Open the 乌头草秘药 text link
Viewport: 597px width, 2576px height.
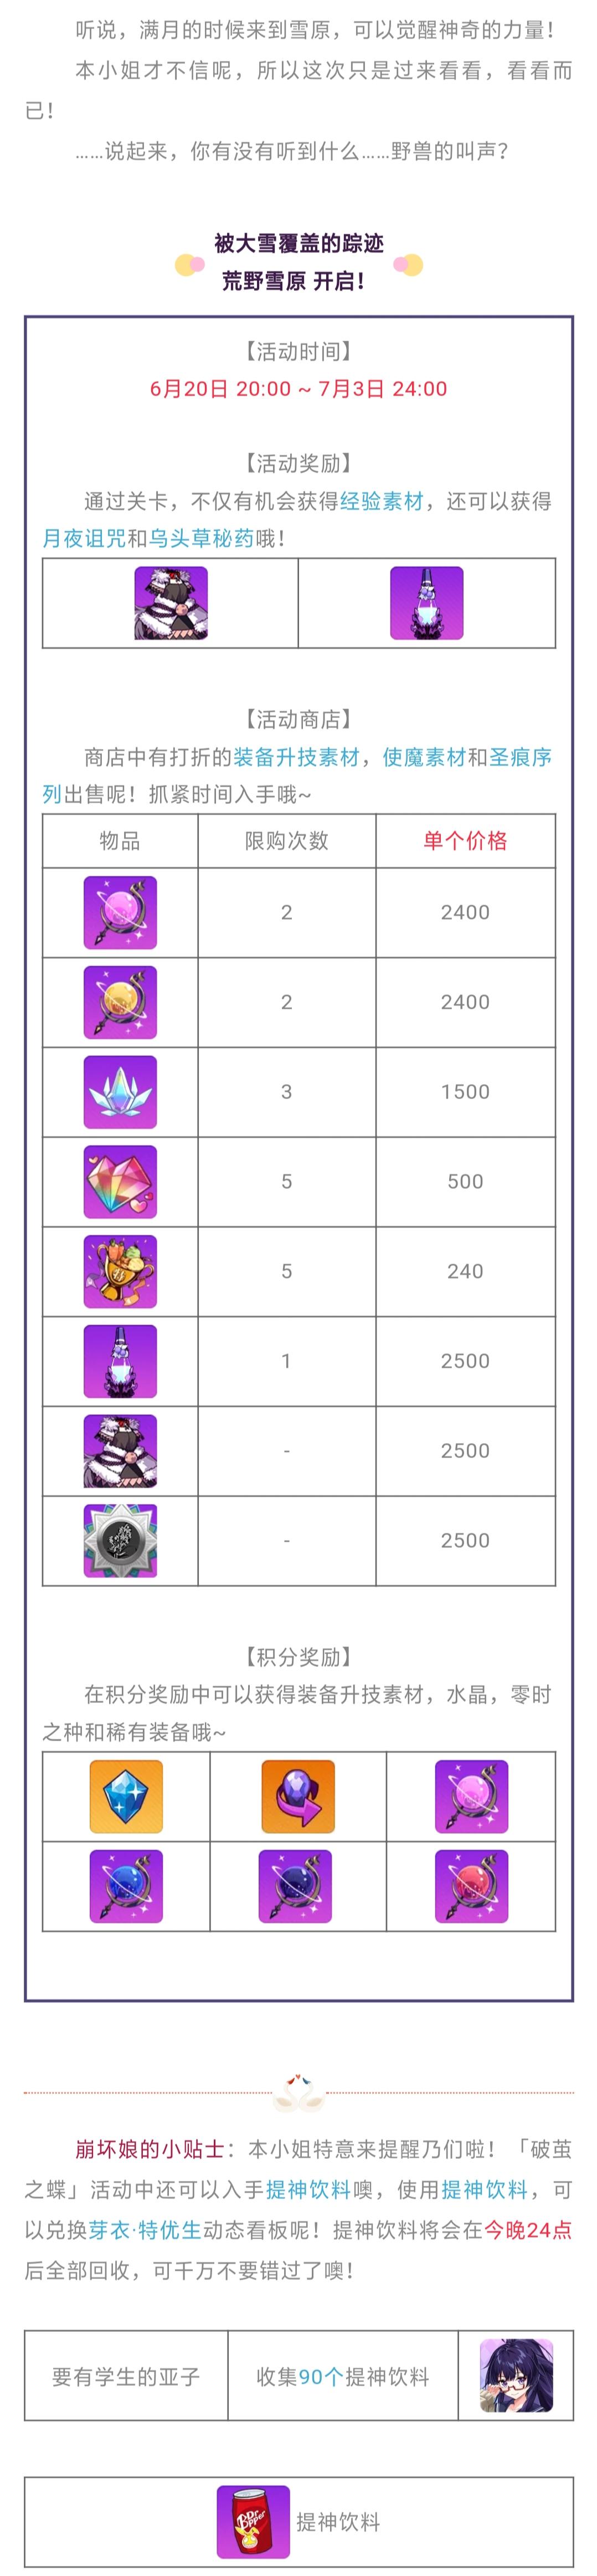click(201, 538)
